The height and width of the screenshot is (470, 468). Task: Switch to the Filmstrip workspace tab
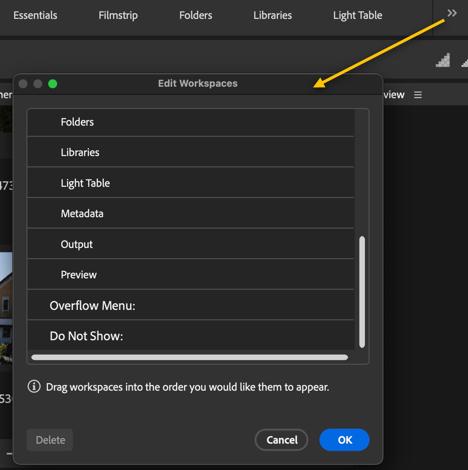click(x=118, y=15)
